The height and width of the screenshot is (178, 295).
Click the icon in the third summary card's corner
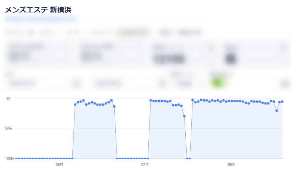211,48
